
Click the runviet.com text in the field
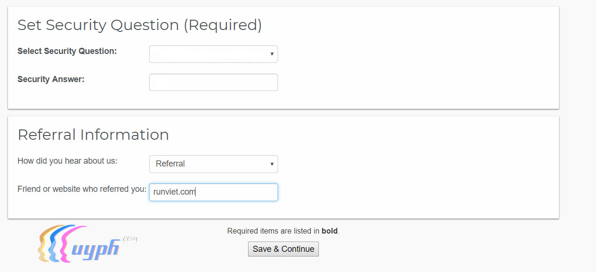(174, 192)
